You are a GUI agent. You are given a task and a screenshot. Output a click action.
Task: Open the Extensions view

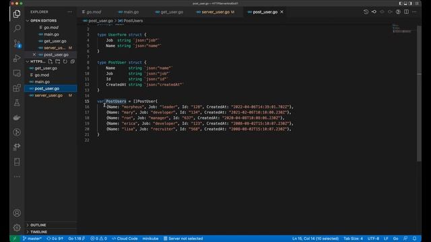17,88
